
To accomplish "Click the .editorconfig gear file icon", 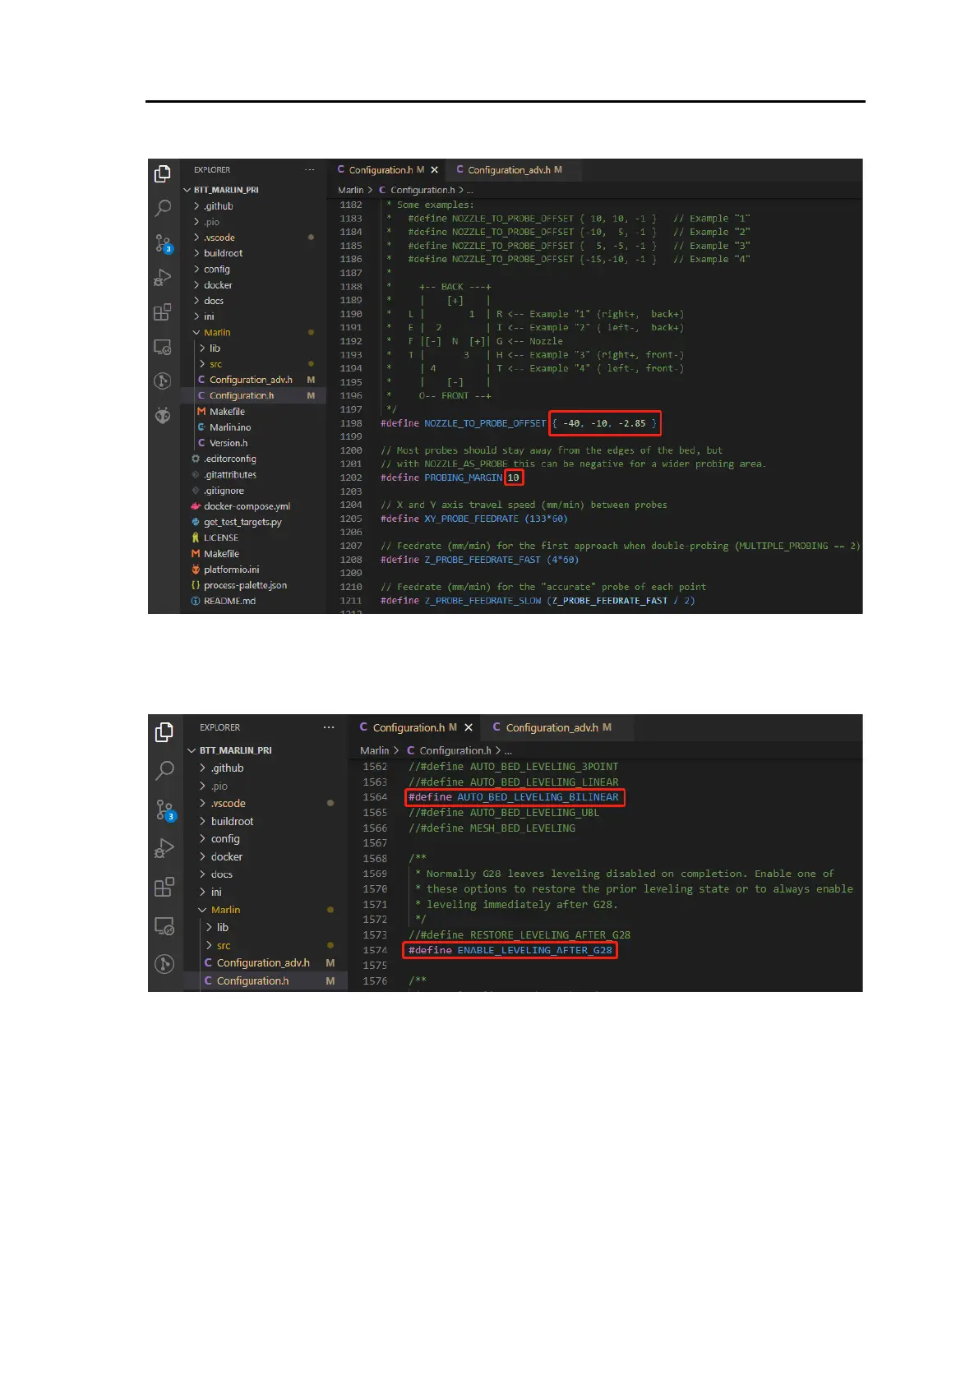I will [196, 459].
